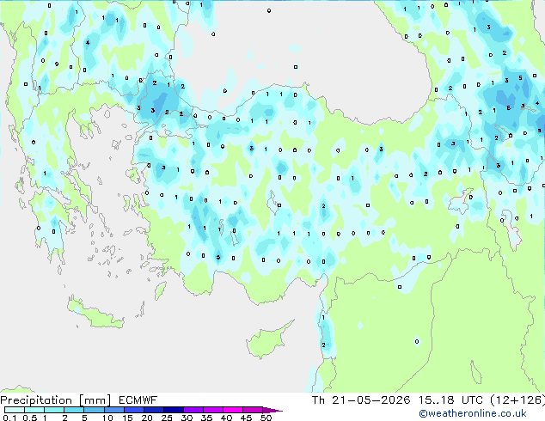The width and height of the screenshot is (545, 421).
Task: Click the 1–2 mm legend color swatch
Action: [x=54, y=410]
